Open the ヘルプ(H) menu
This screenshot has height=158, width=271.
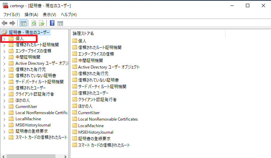tap(69, 15)
